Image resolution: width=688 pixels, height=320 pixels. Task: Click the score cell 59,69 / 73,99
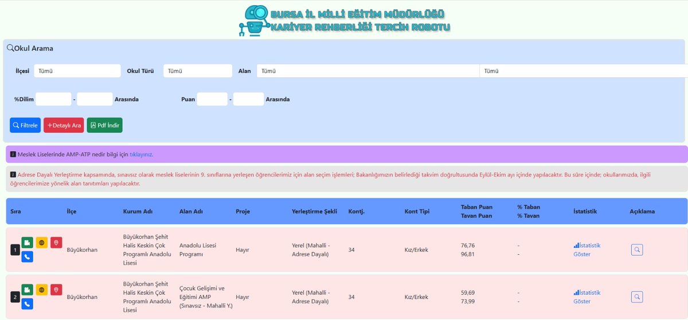[x=468, y=297]
